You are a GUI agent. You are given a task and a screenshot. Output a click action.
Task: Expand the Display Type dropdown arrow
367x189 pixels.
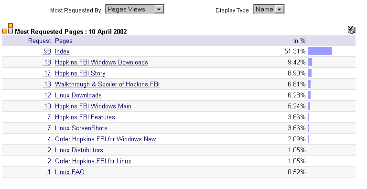[x=279, y=10]
